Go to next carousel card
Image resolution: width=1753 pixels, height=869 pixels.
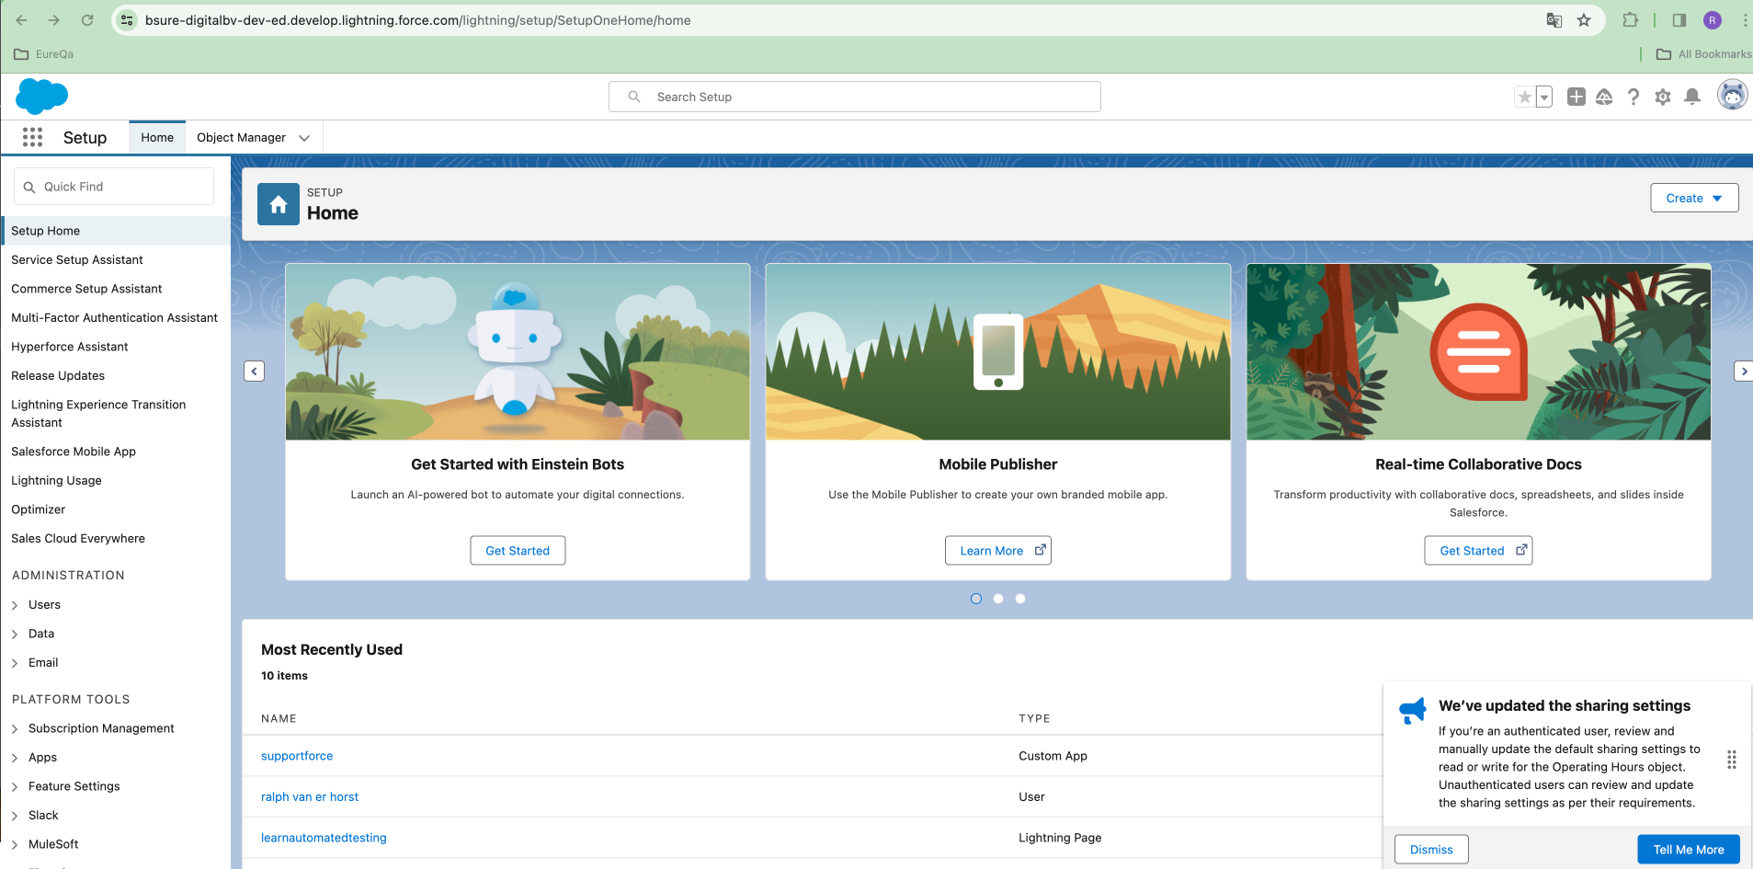coord(1743,372)
